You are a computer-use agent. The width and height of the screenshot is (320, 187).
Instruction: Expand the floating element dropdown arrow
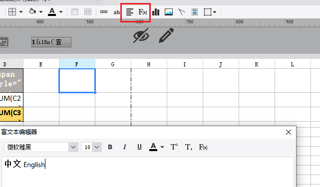(215, 12)
